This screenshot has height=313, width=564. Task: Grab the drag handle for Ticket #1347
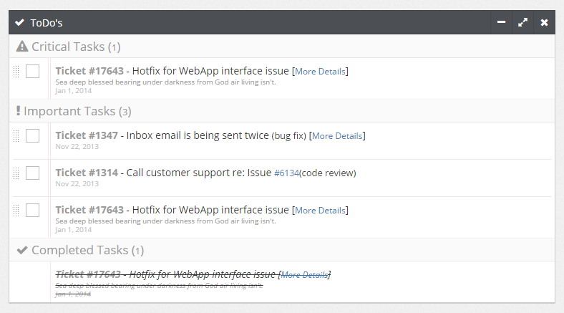pyautogui.click(x=16, y=136)
